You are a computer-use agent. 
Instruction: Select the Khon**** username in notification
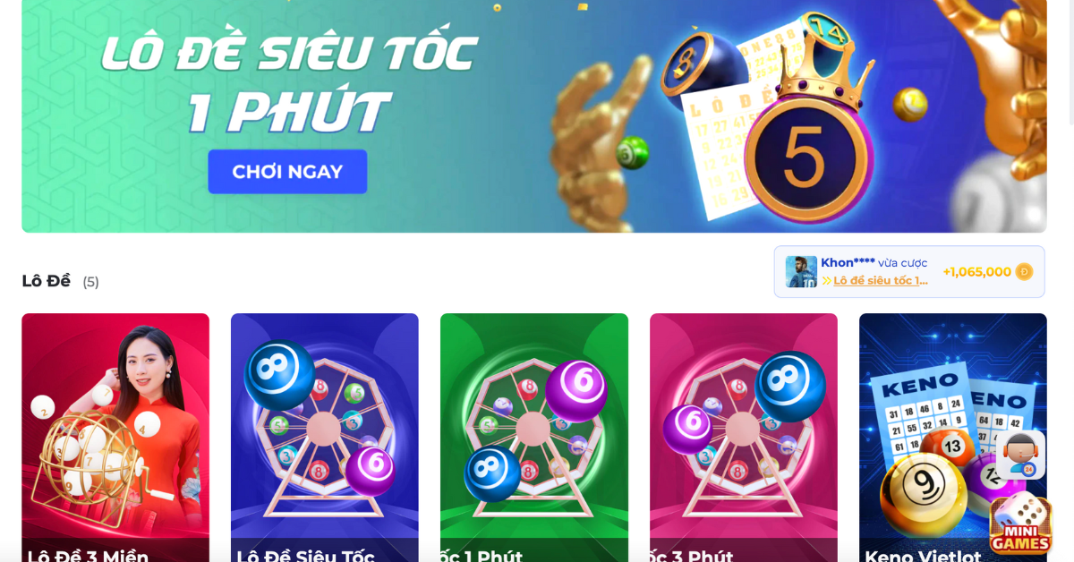(x=848, y=263)
